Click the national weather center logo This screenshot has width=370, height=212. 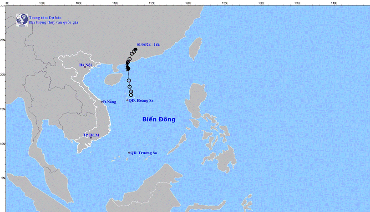(21, 19)
